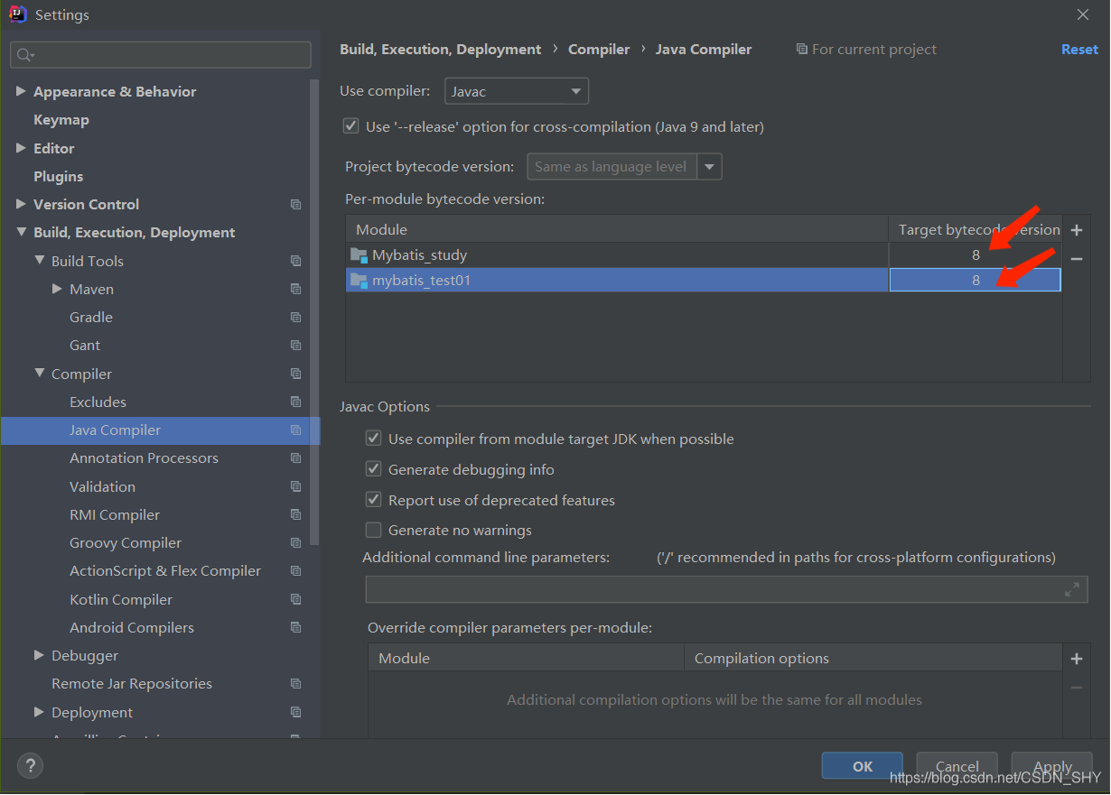Open the Kotlin Compiler settings page
Image resolution: width=1111 pixels, height=795 pixels.
point(121,600)
